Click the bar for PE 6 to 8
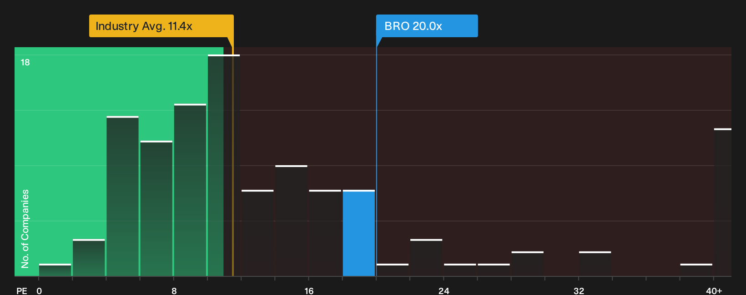 pos(156,209)
